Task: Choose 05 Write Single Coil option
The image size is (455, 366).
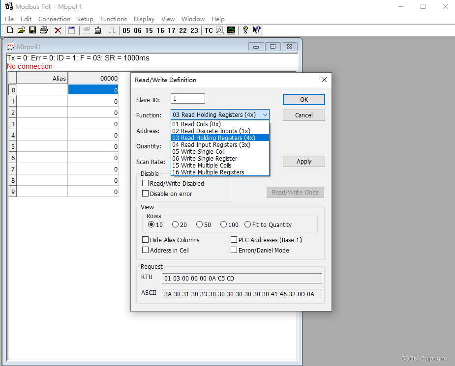Action: click(x=220, y=151)
